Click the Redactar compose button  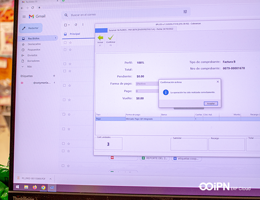(31, 28)
